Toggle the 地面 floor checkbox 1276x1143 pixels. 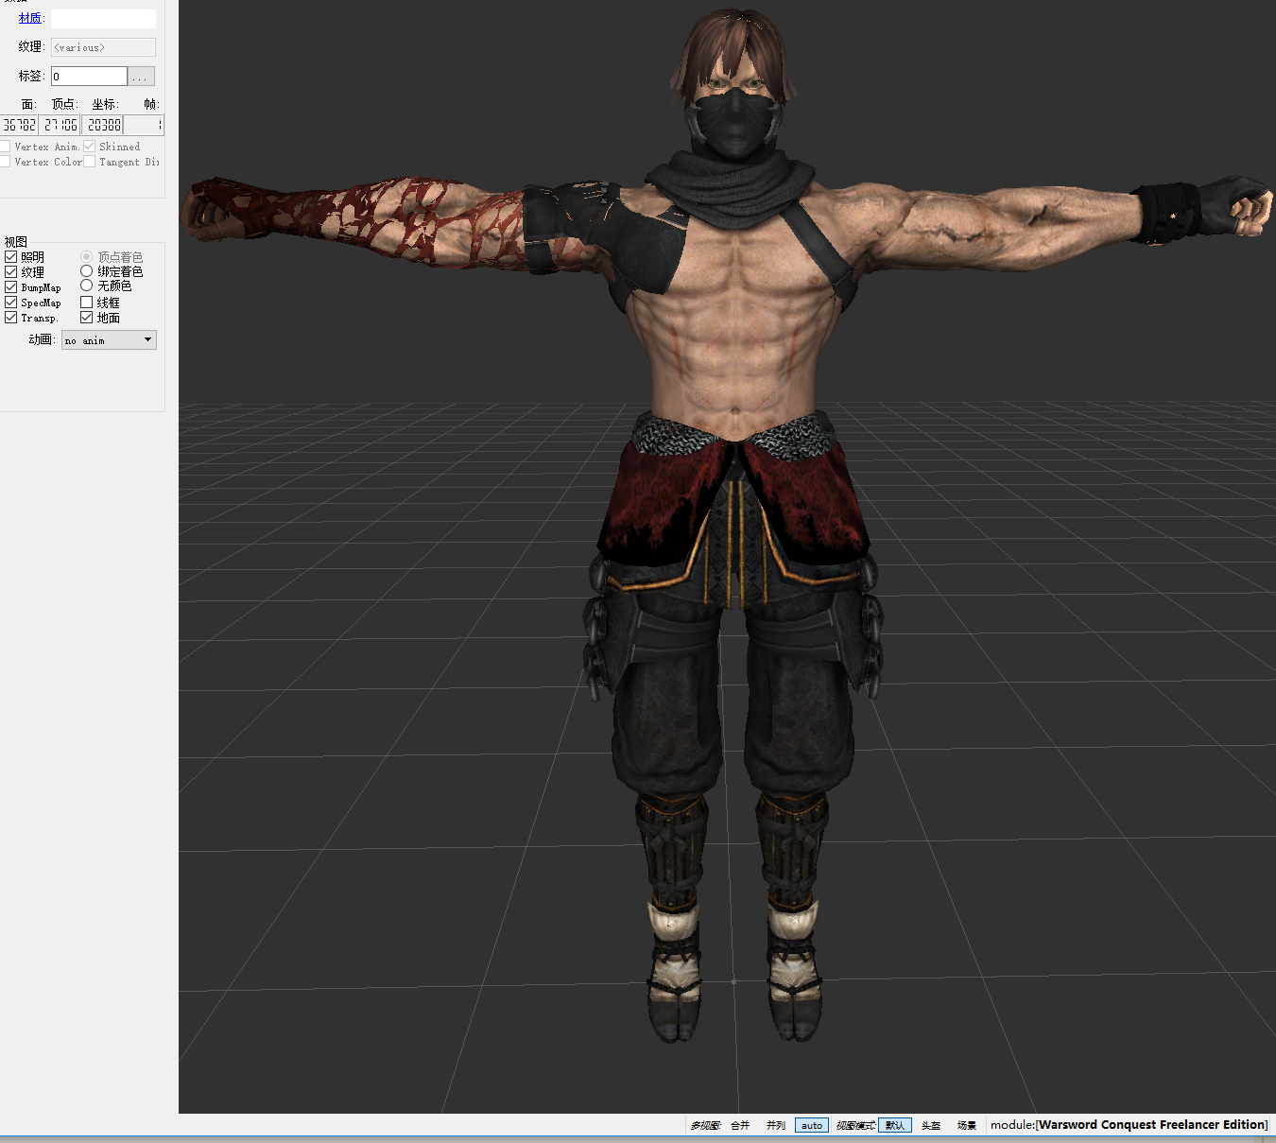coord(87,318)
